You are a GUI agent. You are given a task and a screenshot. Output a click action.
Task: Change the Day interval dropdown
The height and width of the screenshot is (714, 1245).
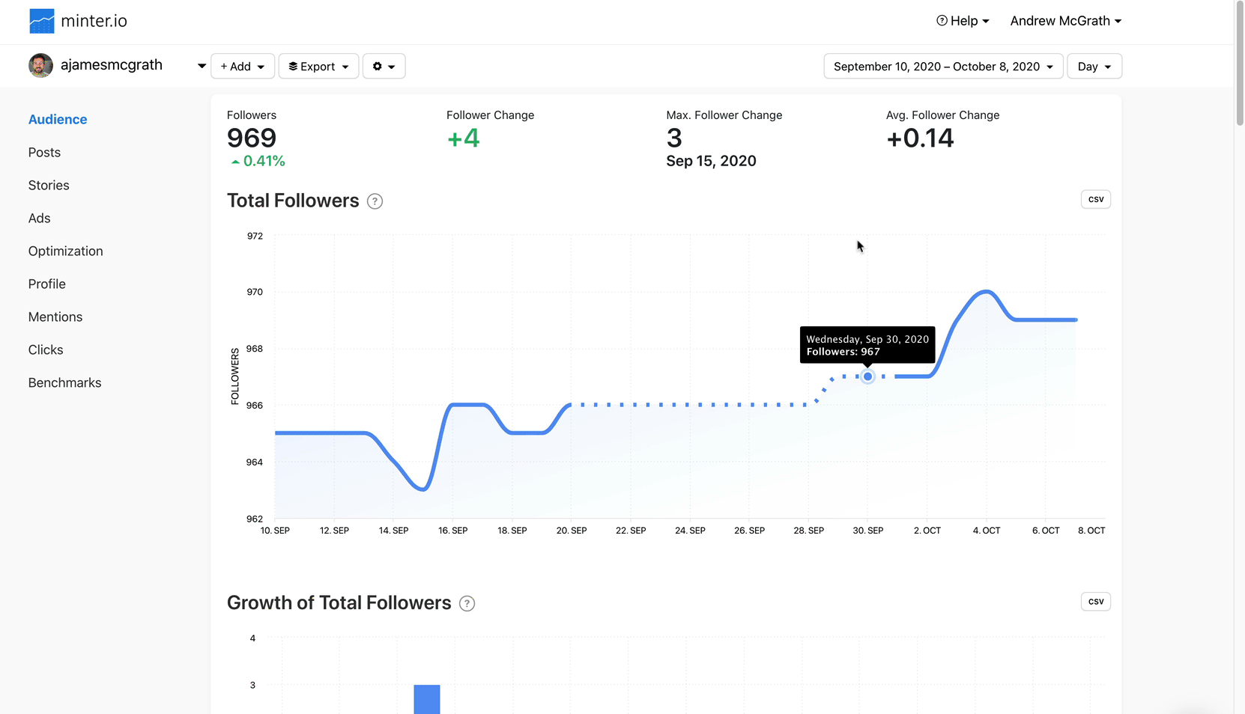click(1094, 67)
